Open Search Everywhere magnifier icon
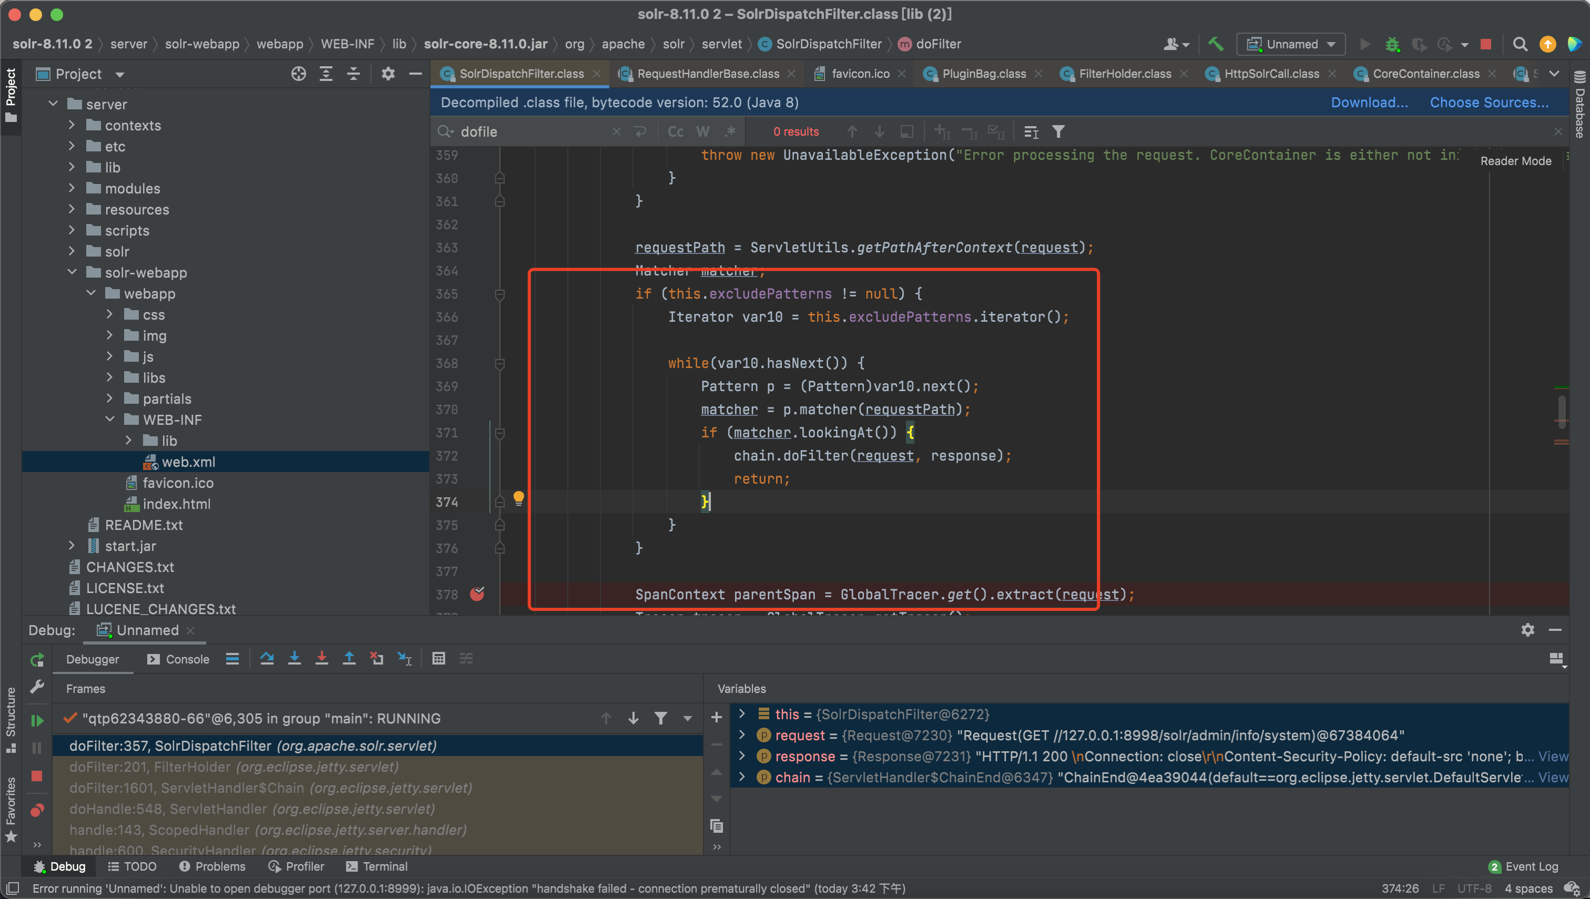Image resolution: width=1590 pixels, height=899 pixels. pyautogui.click(x=1520, y=44)
